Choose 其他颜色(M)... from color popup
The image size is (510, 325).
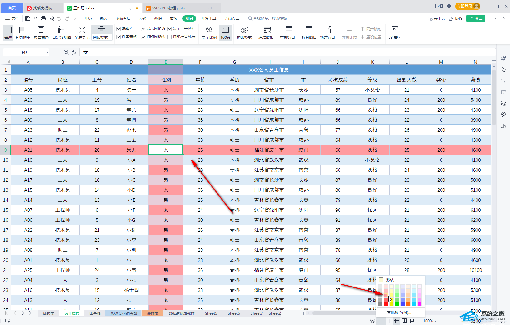click(399, 312)
